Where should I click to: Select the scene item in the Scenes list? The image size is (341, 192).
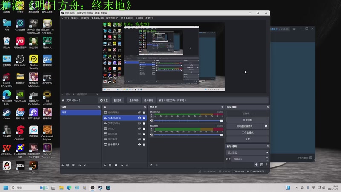[81, 113]
